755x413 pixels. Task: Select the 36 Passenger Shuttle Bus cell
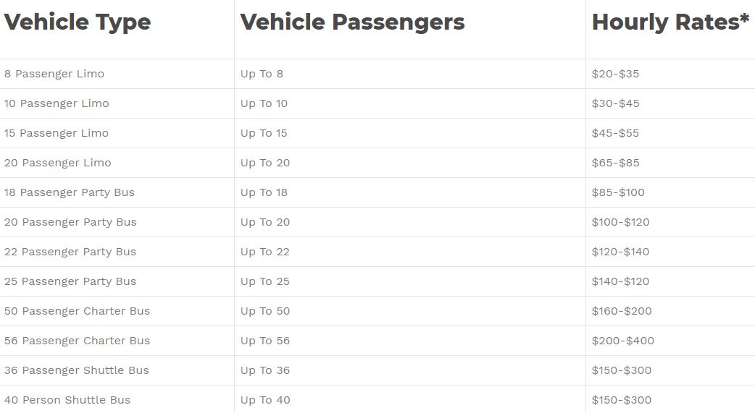[x=76, y=370]
